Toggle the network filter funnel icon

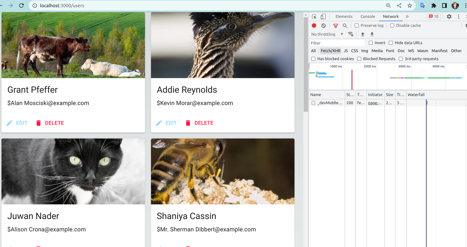336,26
